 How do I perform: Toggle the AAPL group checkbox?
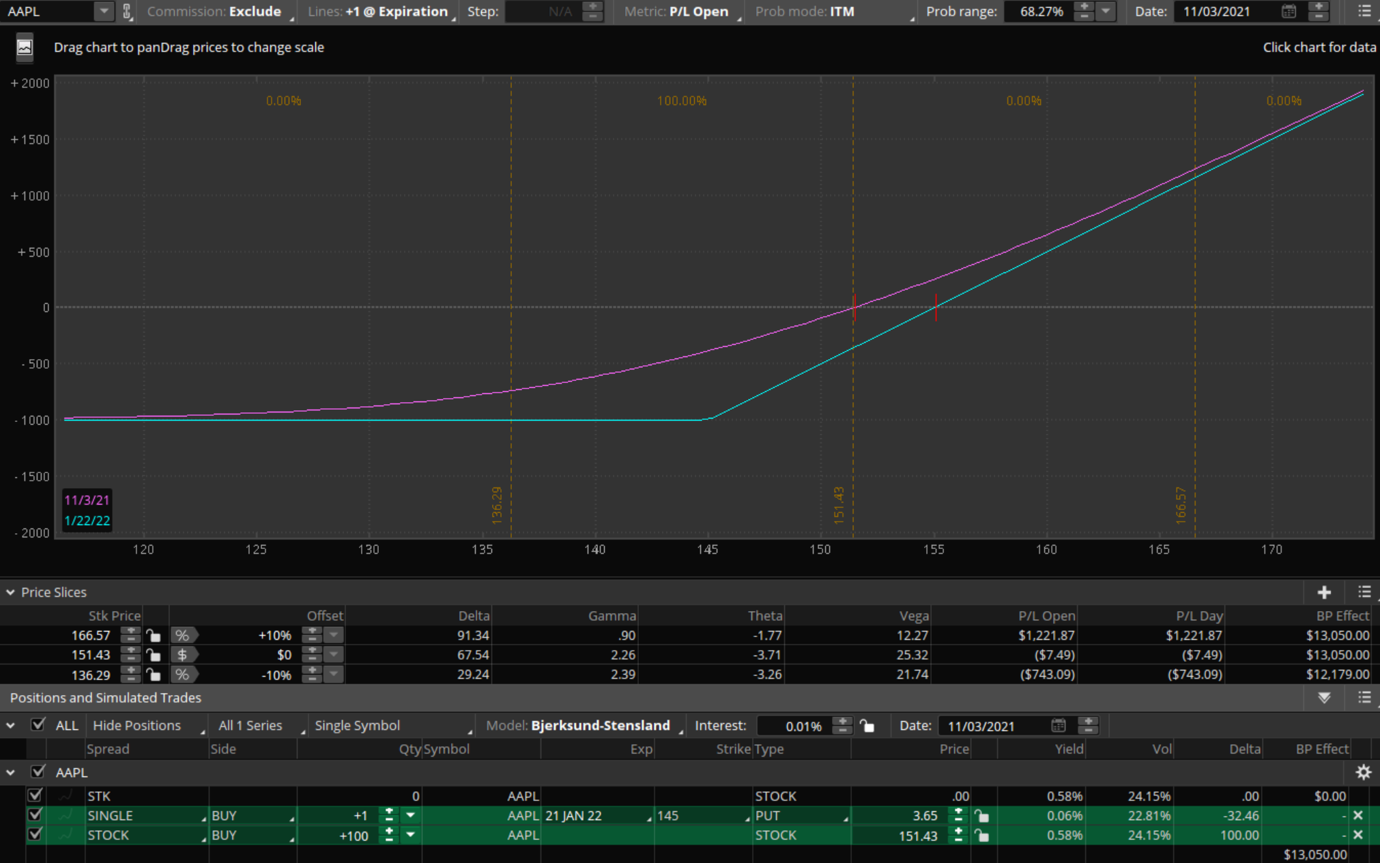(38, 772)
